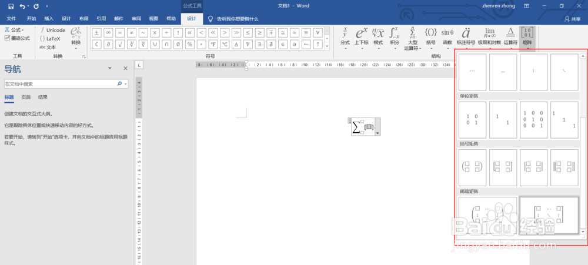The width and height of the screenshot is (588, 265).
Task: Open the 根式 radical structures dropdown
Action: pos(378,38)
